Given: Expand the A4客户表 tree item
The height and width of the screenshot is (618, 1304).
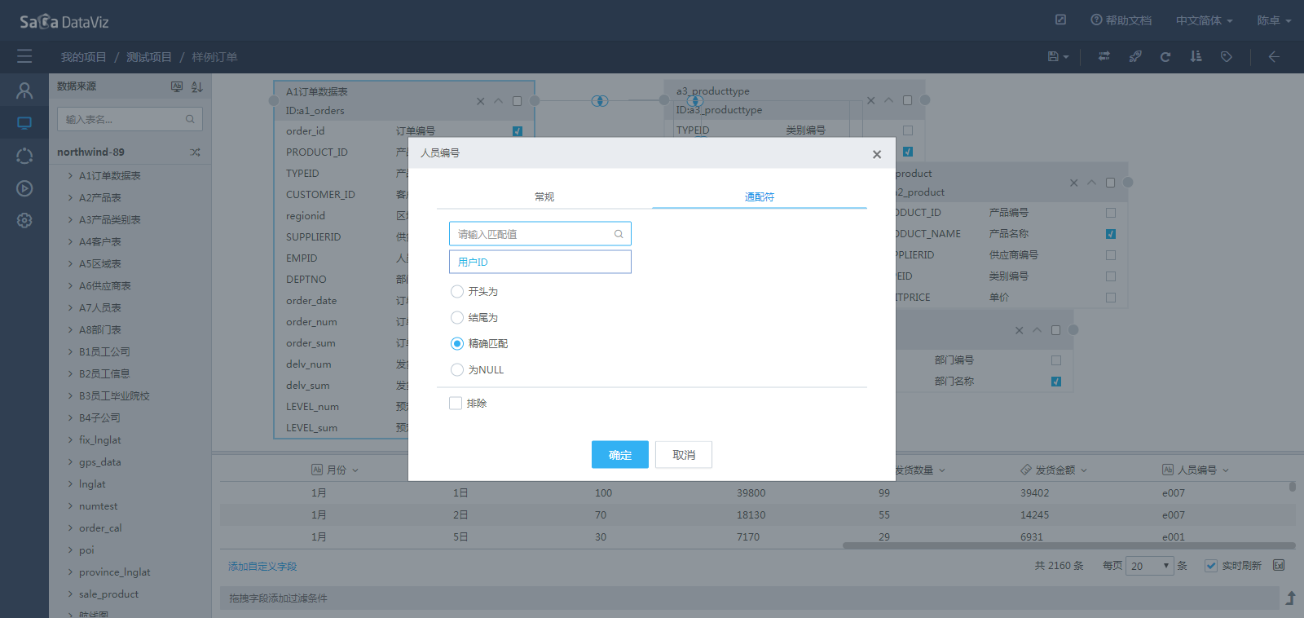Looking at the screenshot, I should click(70, 241).
